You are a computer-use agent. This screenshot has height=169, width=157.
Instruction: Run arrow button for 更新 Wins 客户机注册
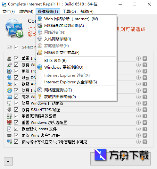(x=145, y=135)
